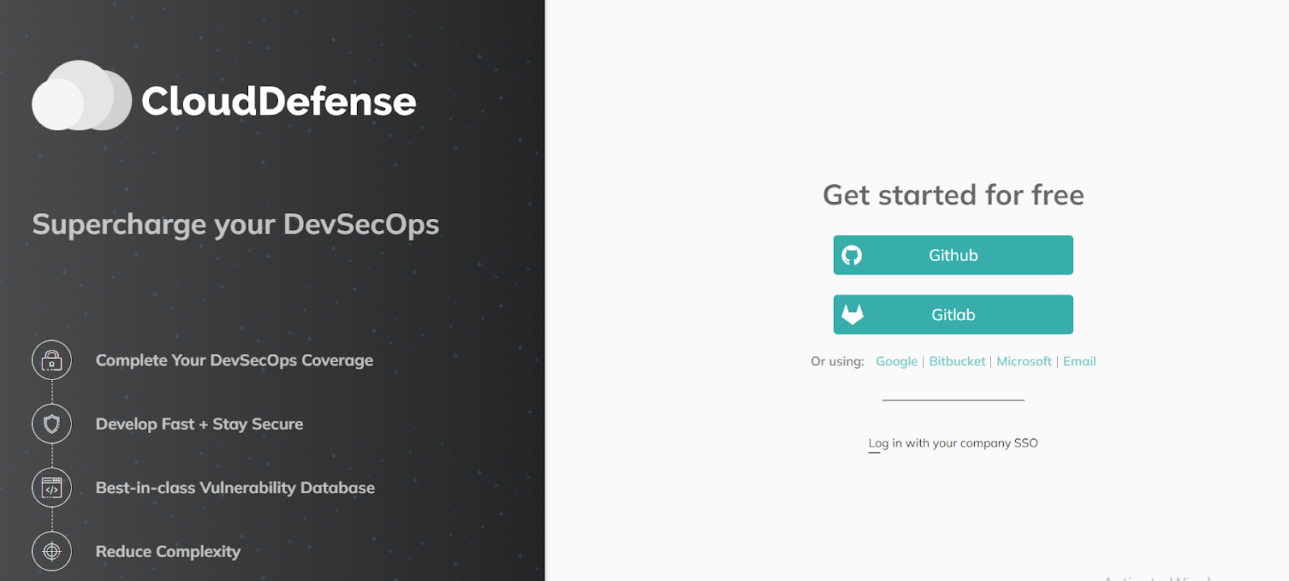Viewport: 1289px width, 581px height.
Task: Click the Supercharge your DevSecOps heading
Action: [235, 225]
